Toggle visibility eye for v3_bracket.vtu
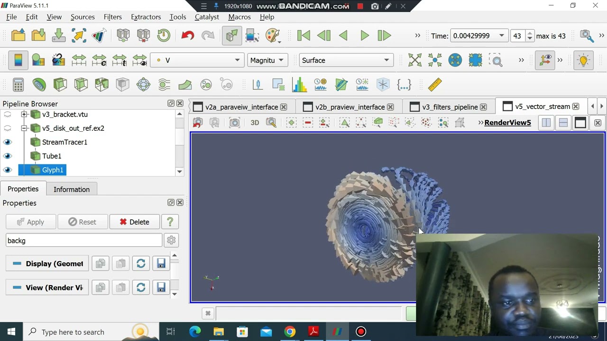This screenshot has width=607, height=341. tap(7, 115)
